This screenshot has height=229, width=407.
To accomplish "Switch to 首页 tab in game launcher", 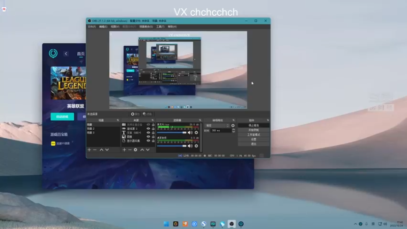I will [x=81, y=54].
